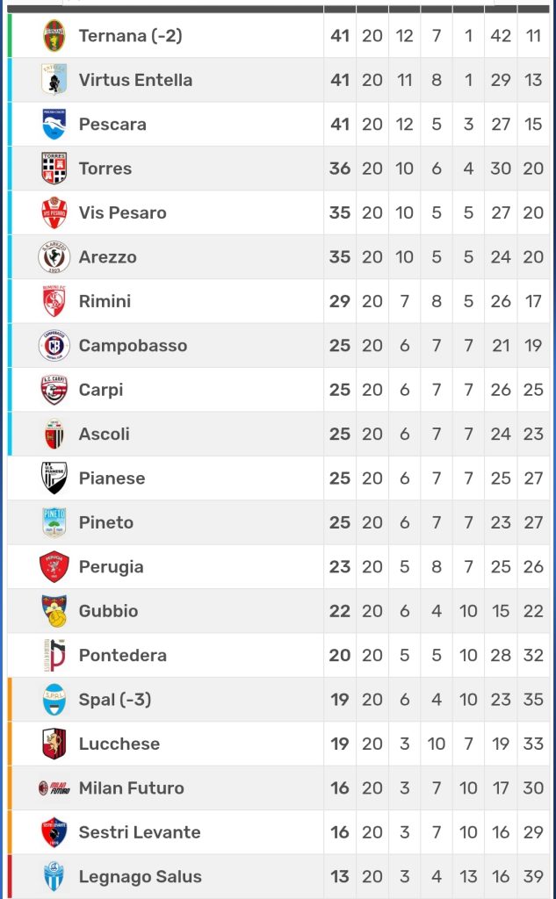Screen dimensions: 556x899
Task: Open the Ascoli team page link
Action: point(105,434)
